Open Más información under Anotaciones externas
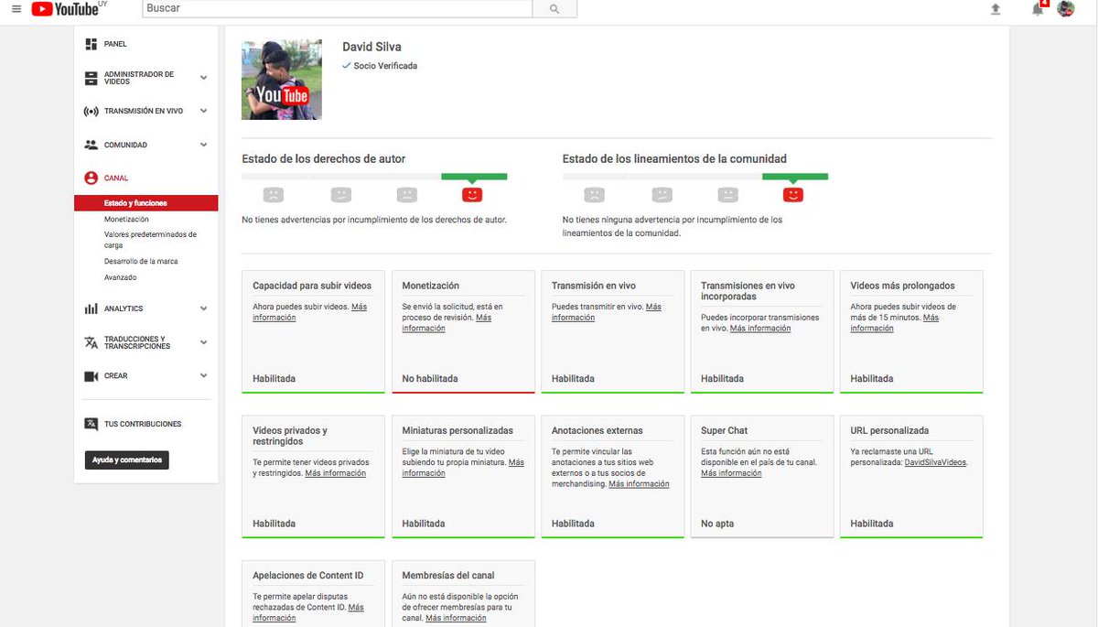 tap(639, 484)
